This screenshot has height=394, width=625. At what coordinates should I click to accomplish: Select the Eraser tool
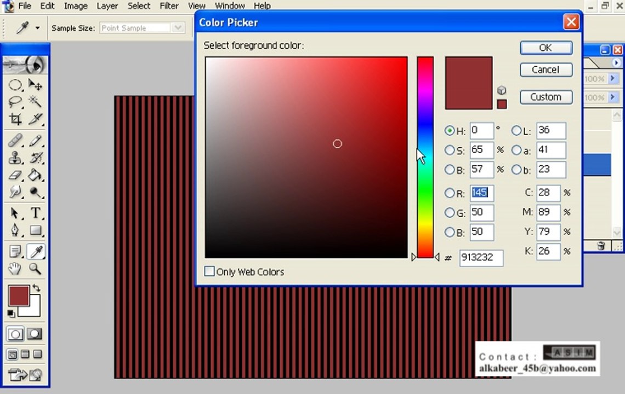coord(15,175)
